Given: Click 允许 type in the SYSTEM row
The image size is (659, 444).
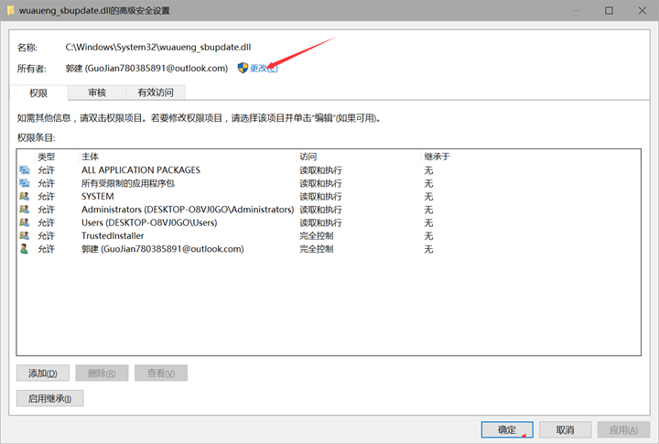Looking at the screenshot, I should [x=47, y=196].
